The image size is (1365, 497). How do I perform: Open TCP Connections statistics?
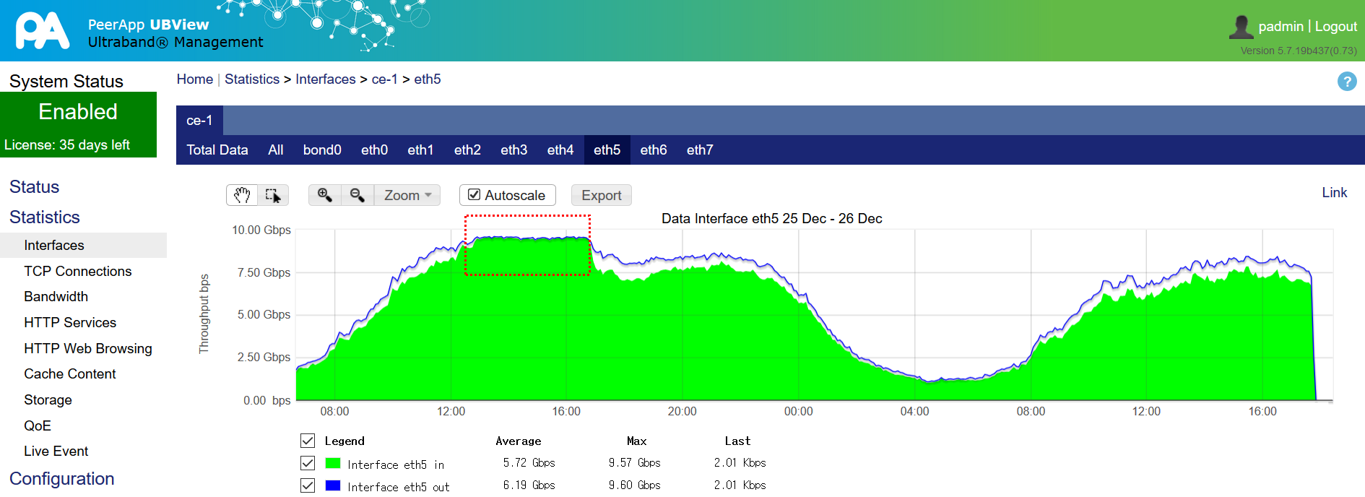pyautogui.click(x=78, y=271)
